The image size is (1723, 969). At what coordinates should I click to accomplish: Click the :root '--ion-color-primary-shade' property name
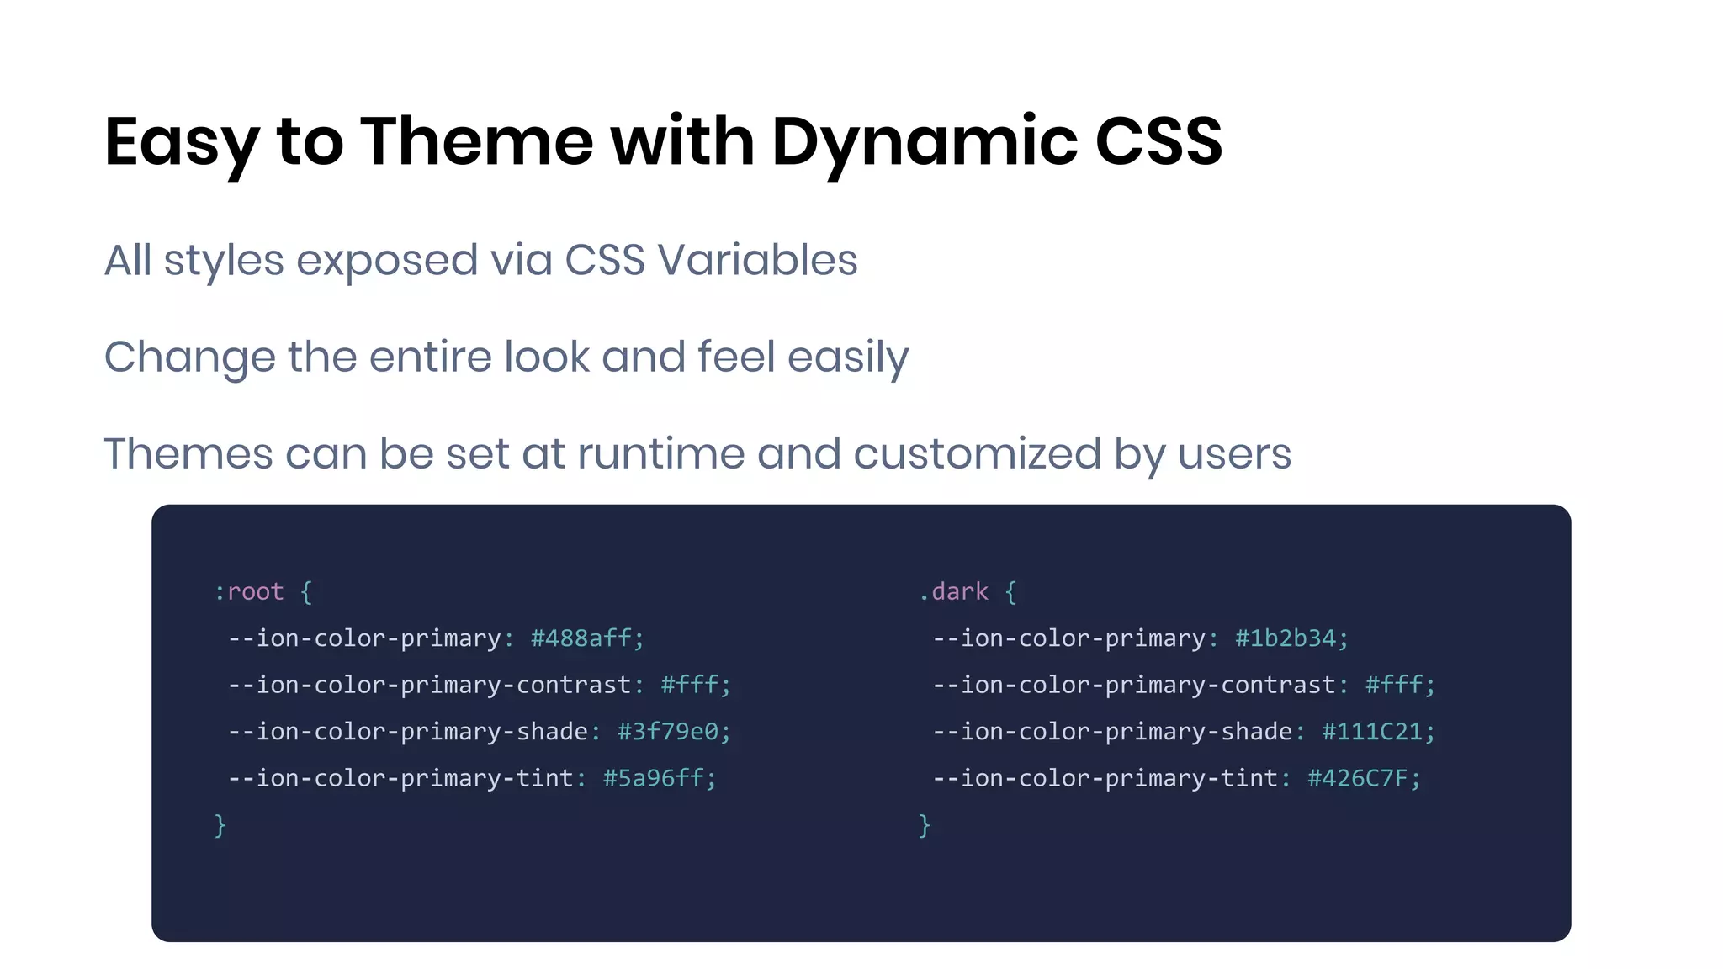[x=407, y=732]
